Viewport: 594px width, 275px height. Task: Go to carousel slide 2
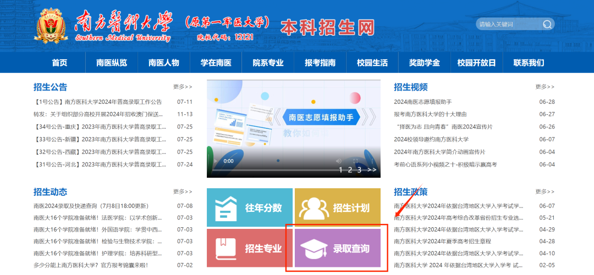pyautogui.click(x=350, y=170)
